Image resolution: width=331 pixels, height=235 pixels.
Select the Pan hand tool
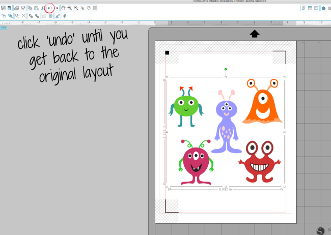tap(63, 8)
